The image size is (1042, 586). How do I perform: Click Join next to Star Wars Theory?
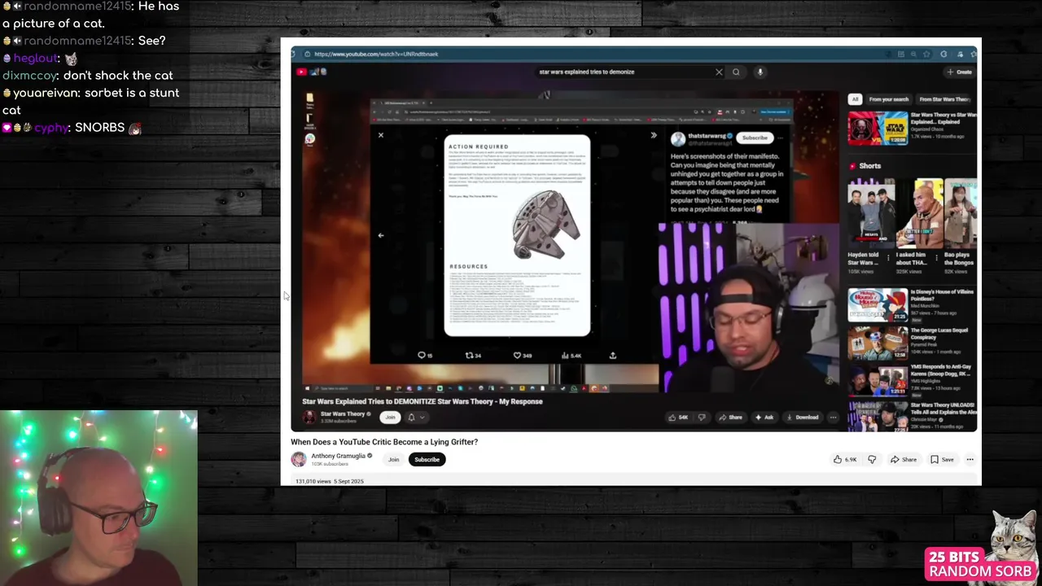tap(390, 418)
